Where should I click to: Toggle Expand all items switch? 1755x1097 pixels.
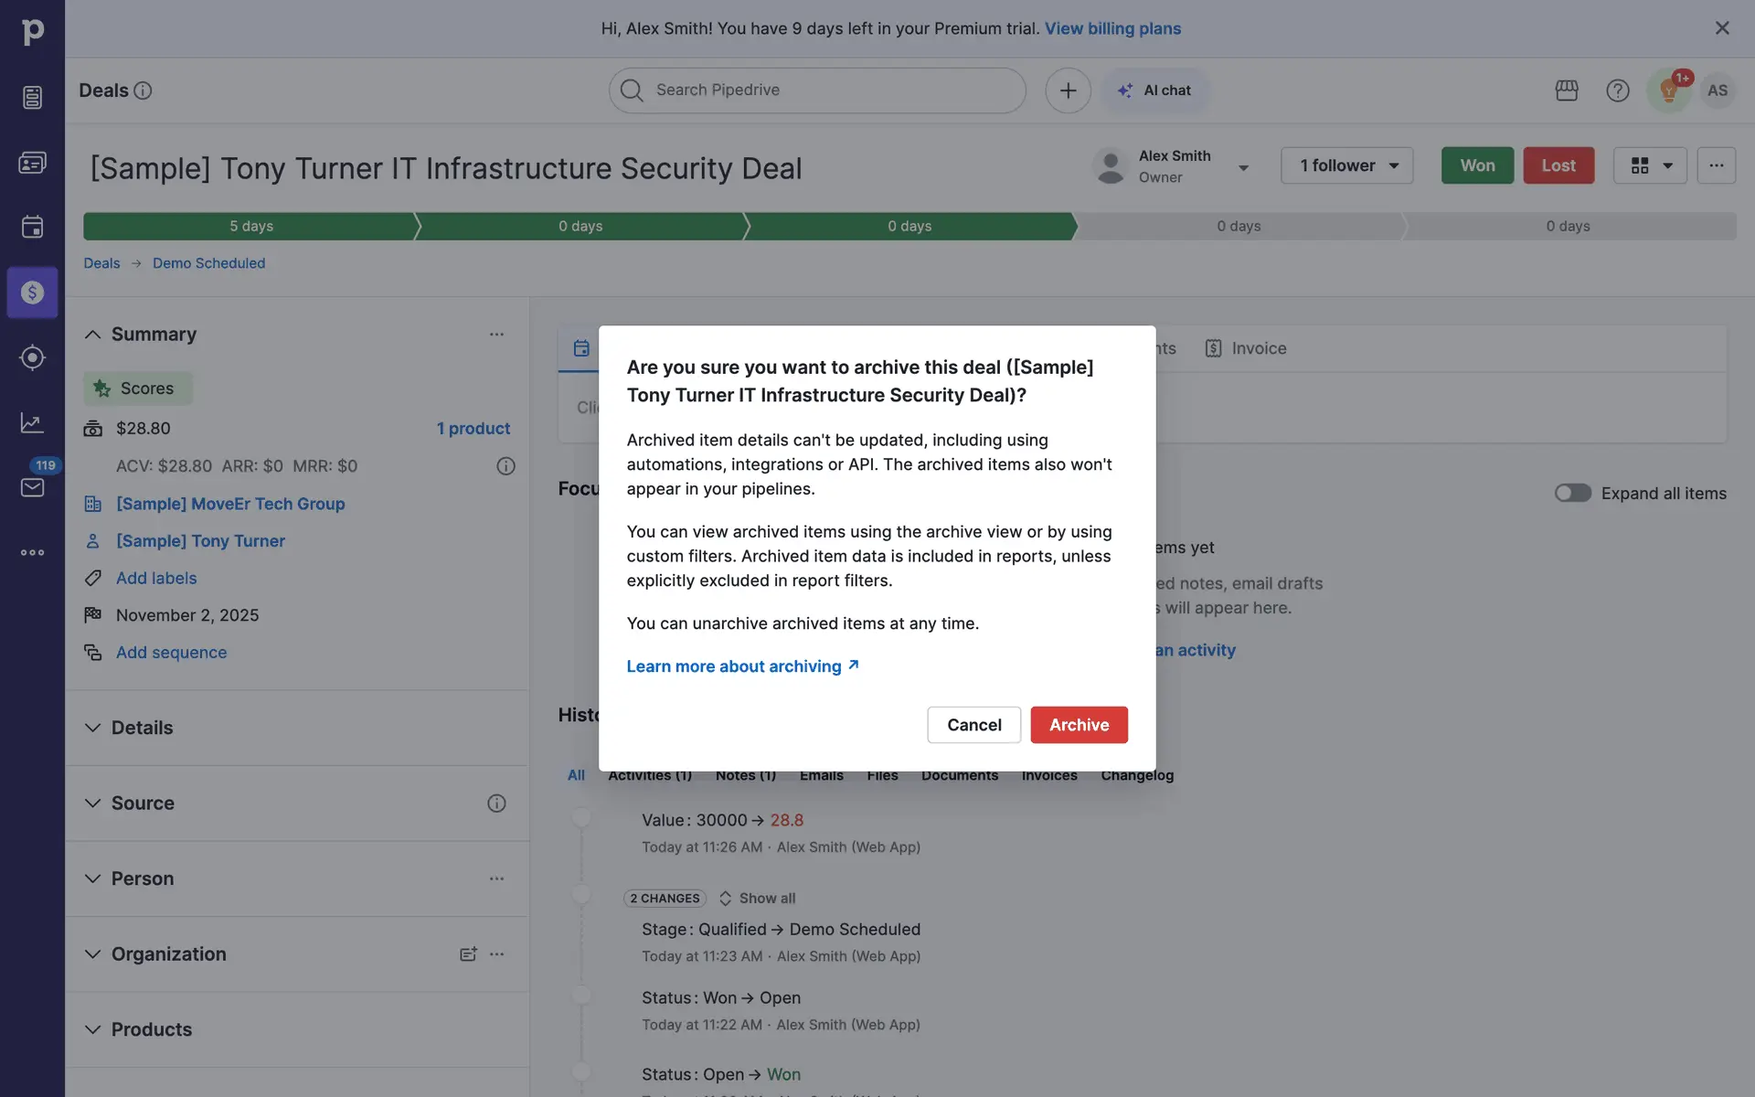1572,494
